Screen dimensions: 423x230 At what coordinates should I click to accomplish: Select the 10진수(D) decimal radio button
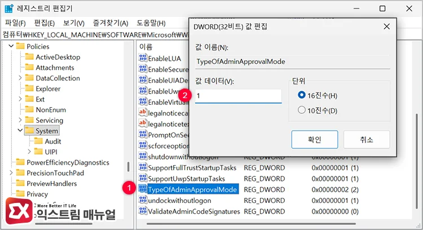tap(302, 110)
